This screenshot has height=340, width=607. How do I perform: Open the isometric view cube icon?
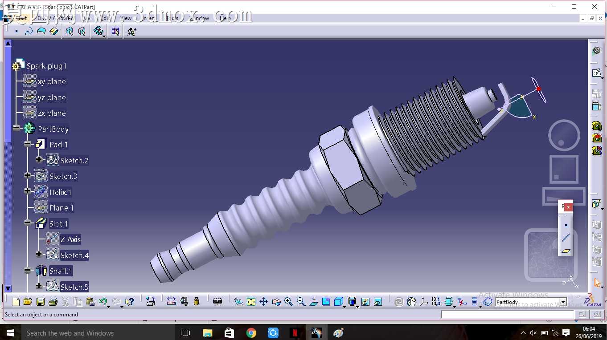click(339, 302)
